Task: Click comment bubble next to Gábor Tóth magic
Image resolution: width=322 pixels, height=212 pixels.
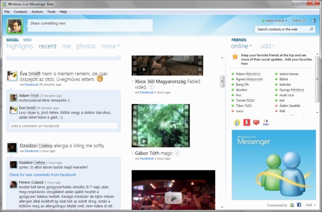Action: pos(177,153)
